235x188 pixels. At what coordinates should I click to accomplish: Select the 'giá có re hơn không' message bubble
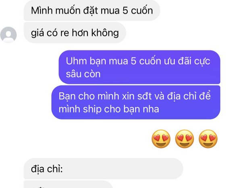[x=75, y=33]
